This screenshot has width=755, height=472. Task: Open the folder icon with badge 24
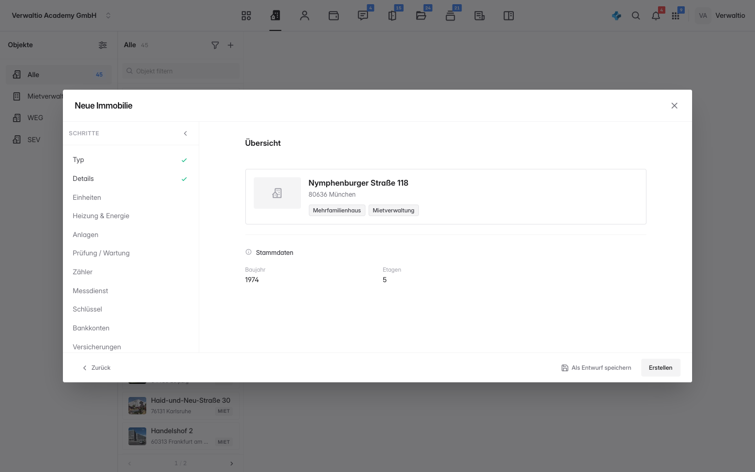[421, 16]
